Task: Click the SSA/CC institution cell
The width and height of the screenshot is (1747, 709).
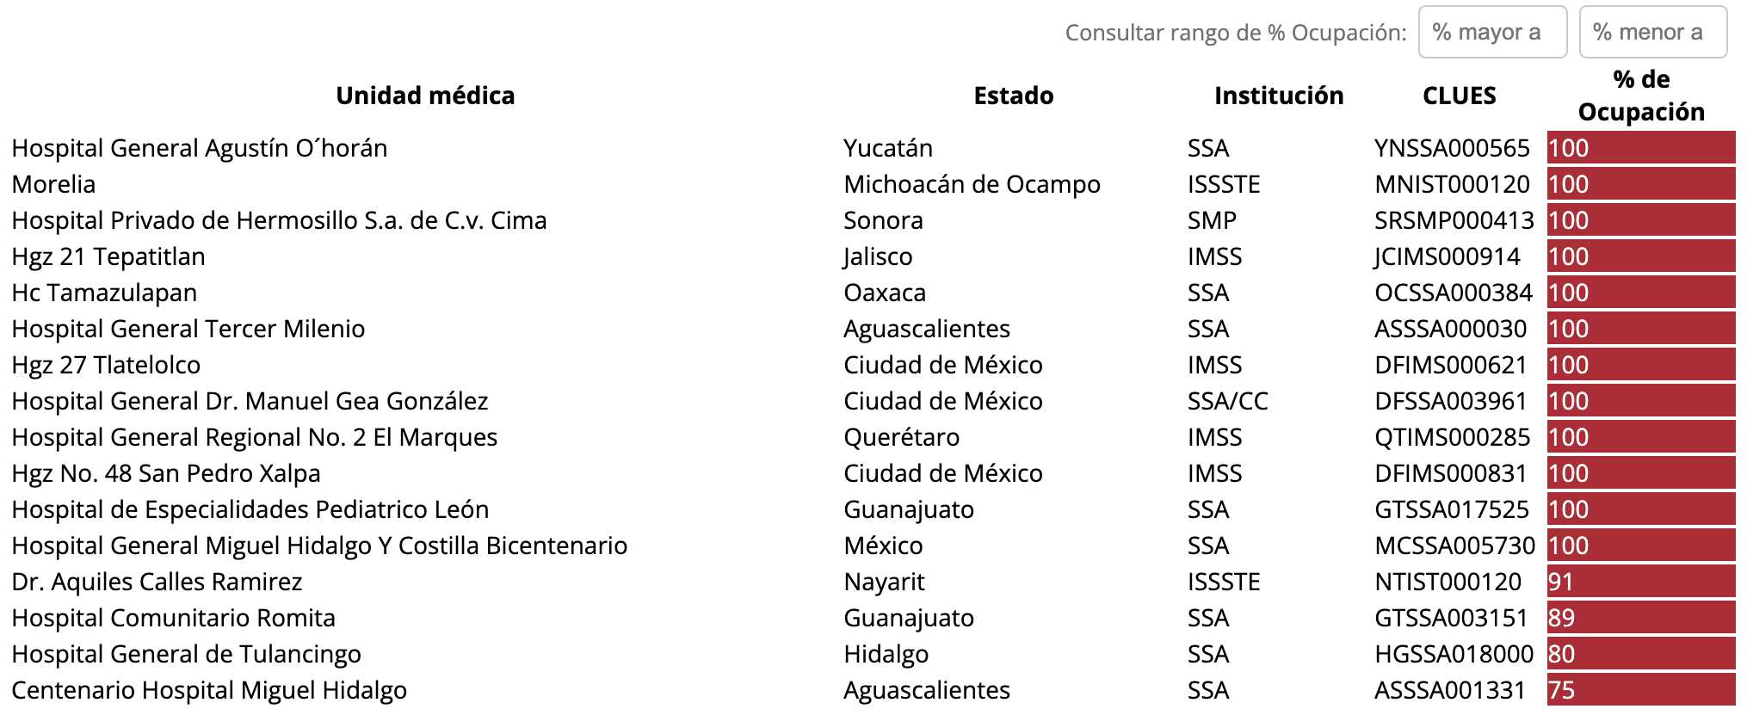Action: coord(1227,401)
